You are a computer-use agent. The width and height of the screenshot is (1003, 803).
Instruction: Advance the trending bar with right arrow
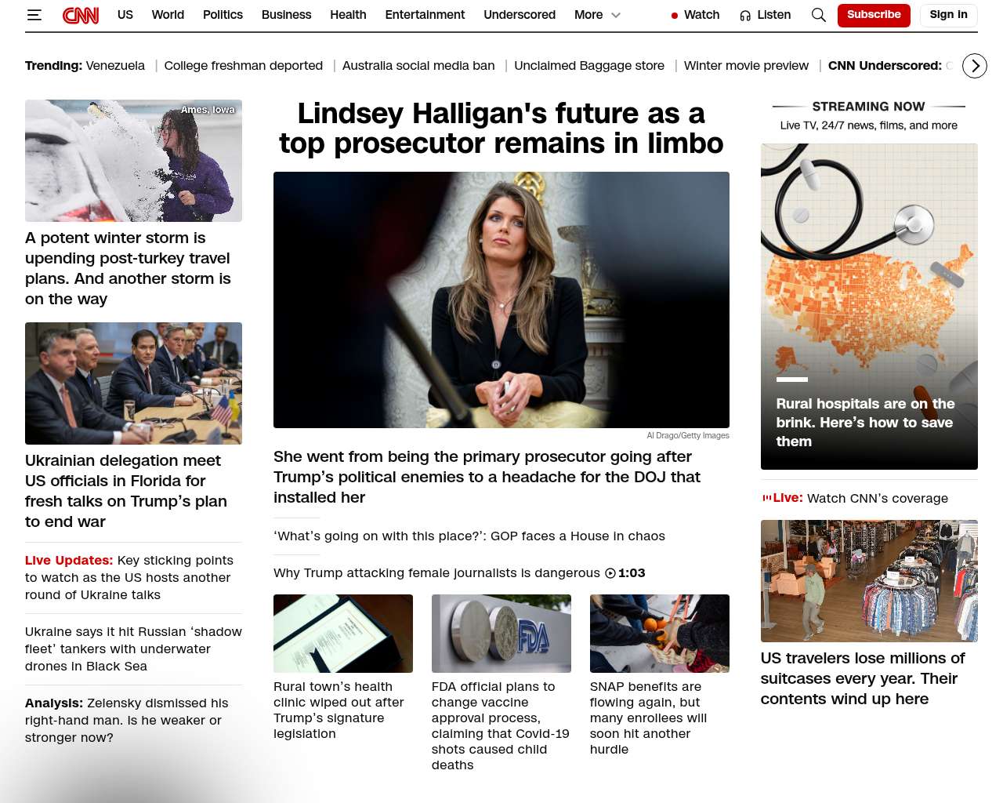[x=975, y=66]
